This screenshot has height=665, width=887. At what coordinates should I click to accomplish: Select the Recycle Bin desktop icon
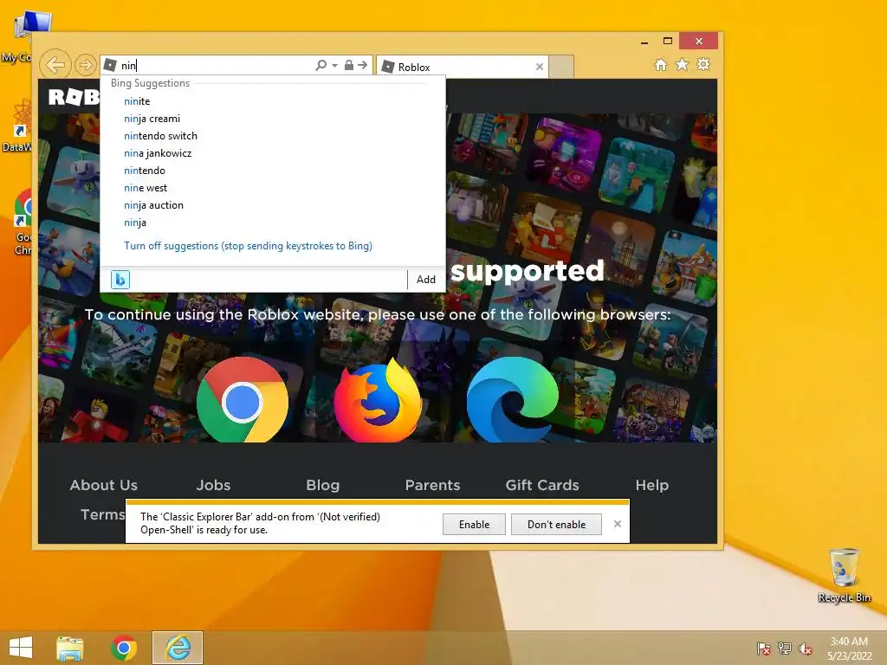[x=844, y=575]
